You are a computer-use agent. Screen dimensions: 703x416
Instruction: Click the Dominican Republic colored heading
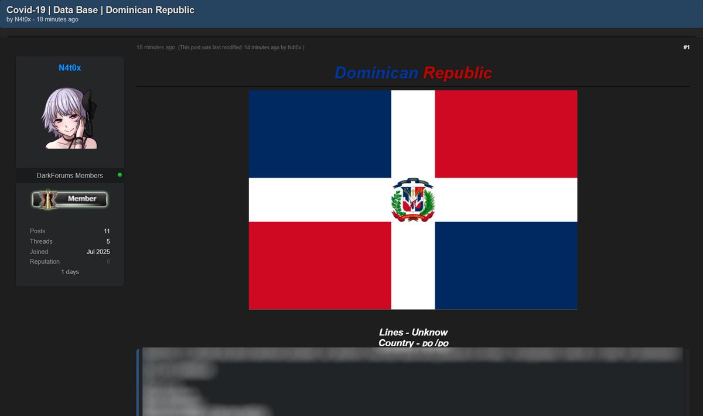coord(413,73)
